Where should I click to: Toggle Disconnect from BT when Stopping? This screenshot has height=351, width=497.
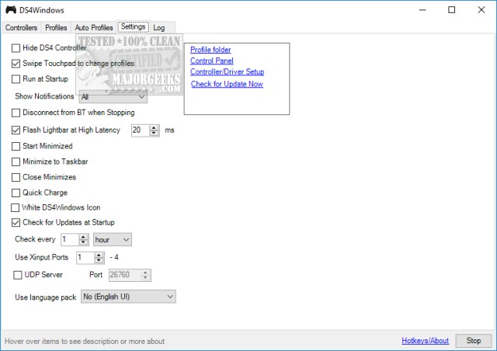pos(16,113)
